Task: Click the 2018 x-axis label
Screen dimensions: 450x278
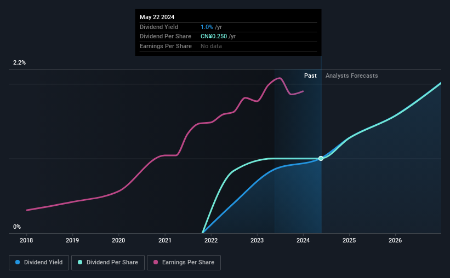Action: [26, 240]
